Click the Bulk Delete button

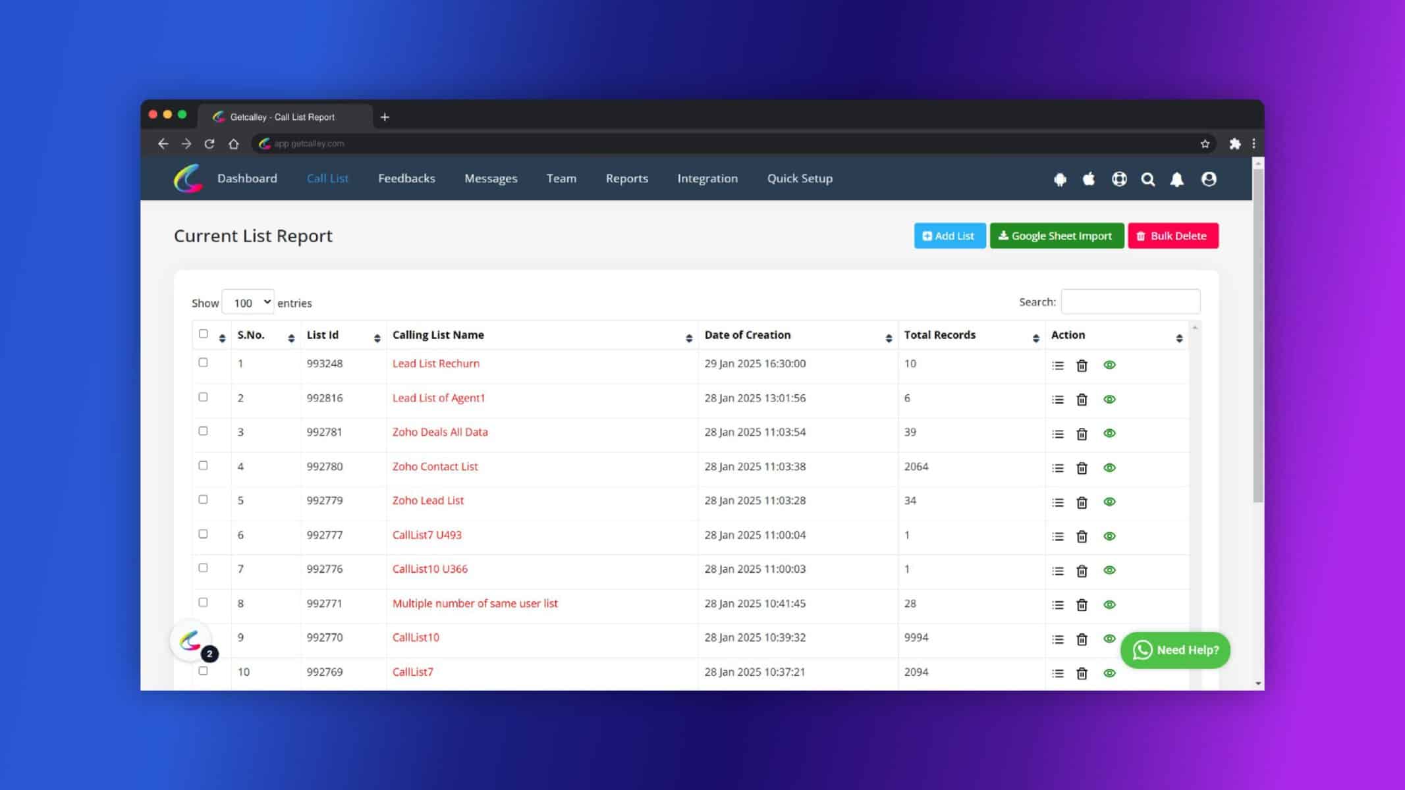coord(1172,234)
